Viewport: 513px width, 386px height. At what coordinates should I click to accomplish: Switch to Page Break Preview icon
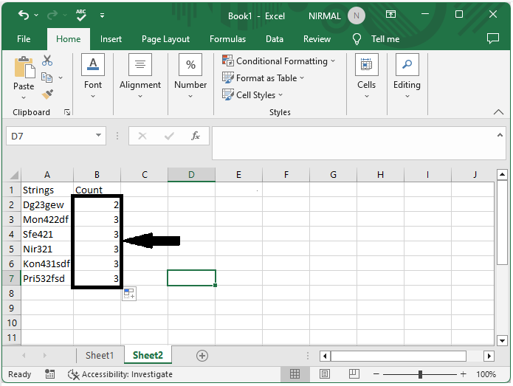[354, 374]
